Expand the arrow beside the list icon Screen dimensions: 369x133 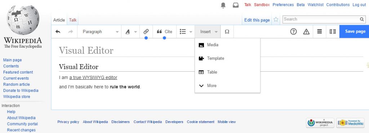[x=191, y=32]
